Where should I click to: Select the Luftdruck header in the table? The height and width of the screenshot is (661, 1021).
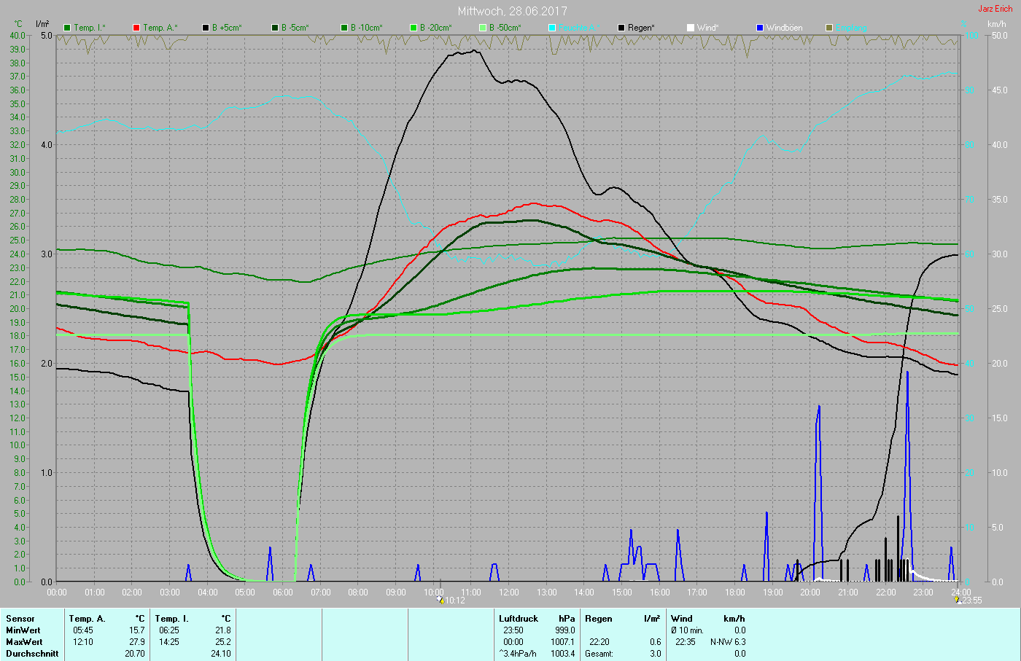pos(519,619)
